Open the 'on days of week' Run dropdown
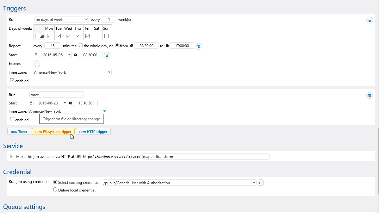Image resolution: width=379 pixels, height=213 pixels. tap(62, 20)
